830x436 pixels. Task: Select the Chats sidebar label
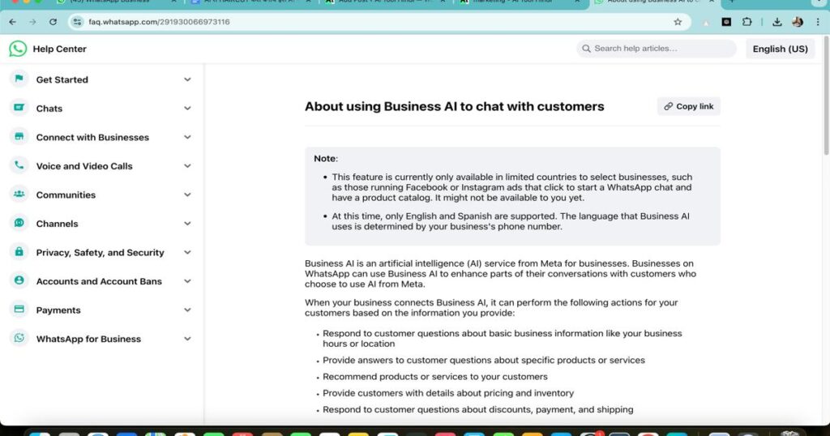click(x=49, y=109)
